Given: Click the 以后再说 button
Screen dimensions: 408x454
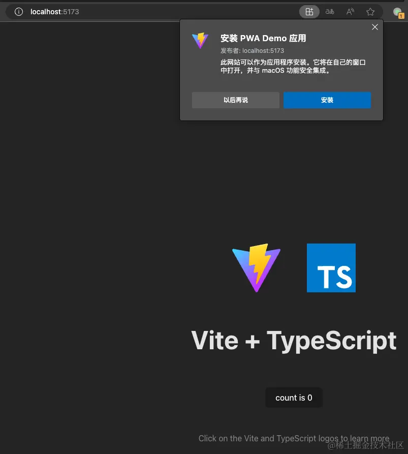Looking at the screenshot, I should pos(236,100).
